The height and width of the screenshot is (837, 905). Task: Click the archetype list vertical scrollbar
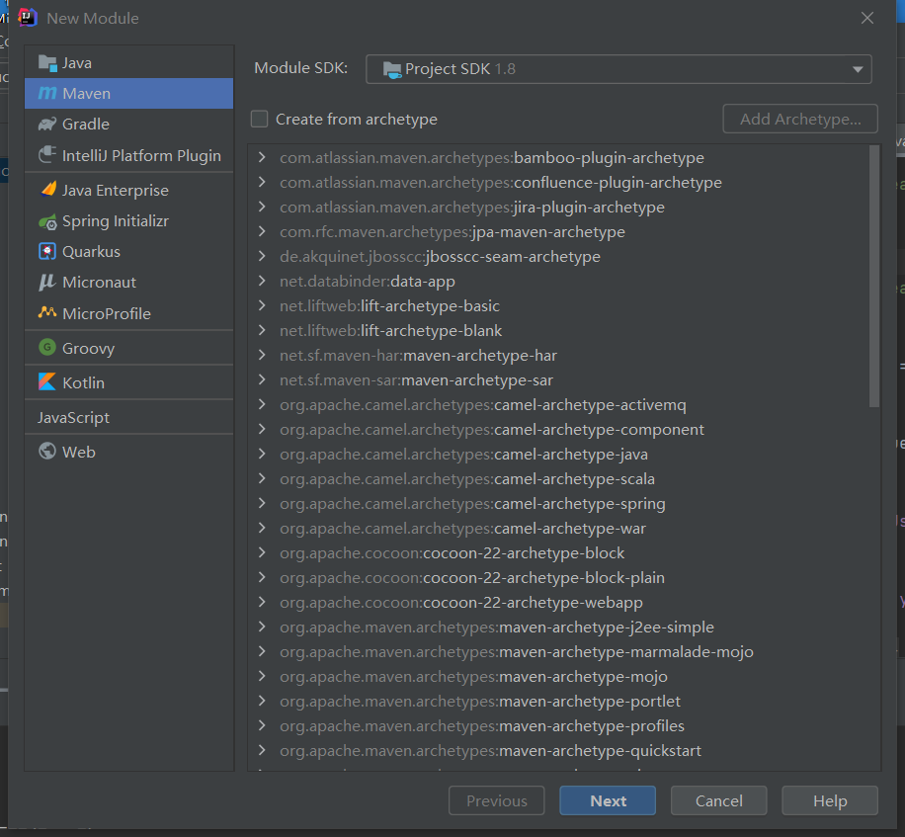tap(874, 277)
